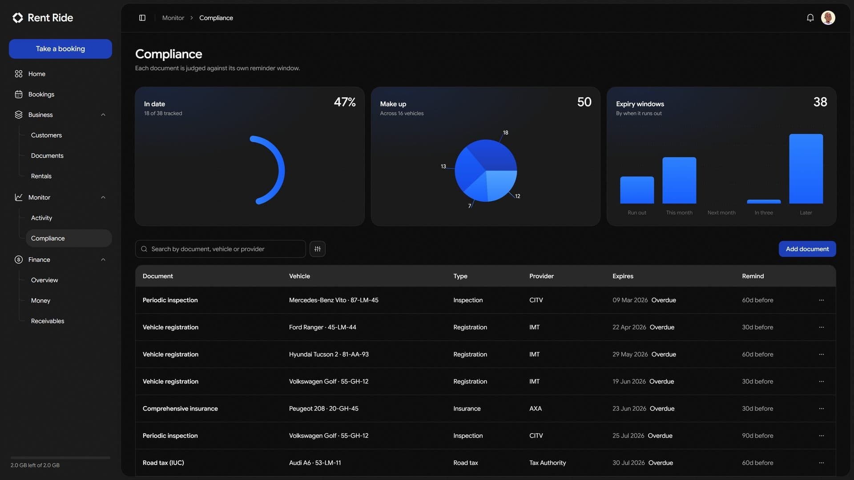Click the This month bar in the chart
This screenshot has width=854, height=480.
pos(679,180)
